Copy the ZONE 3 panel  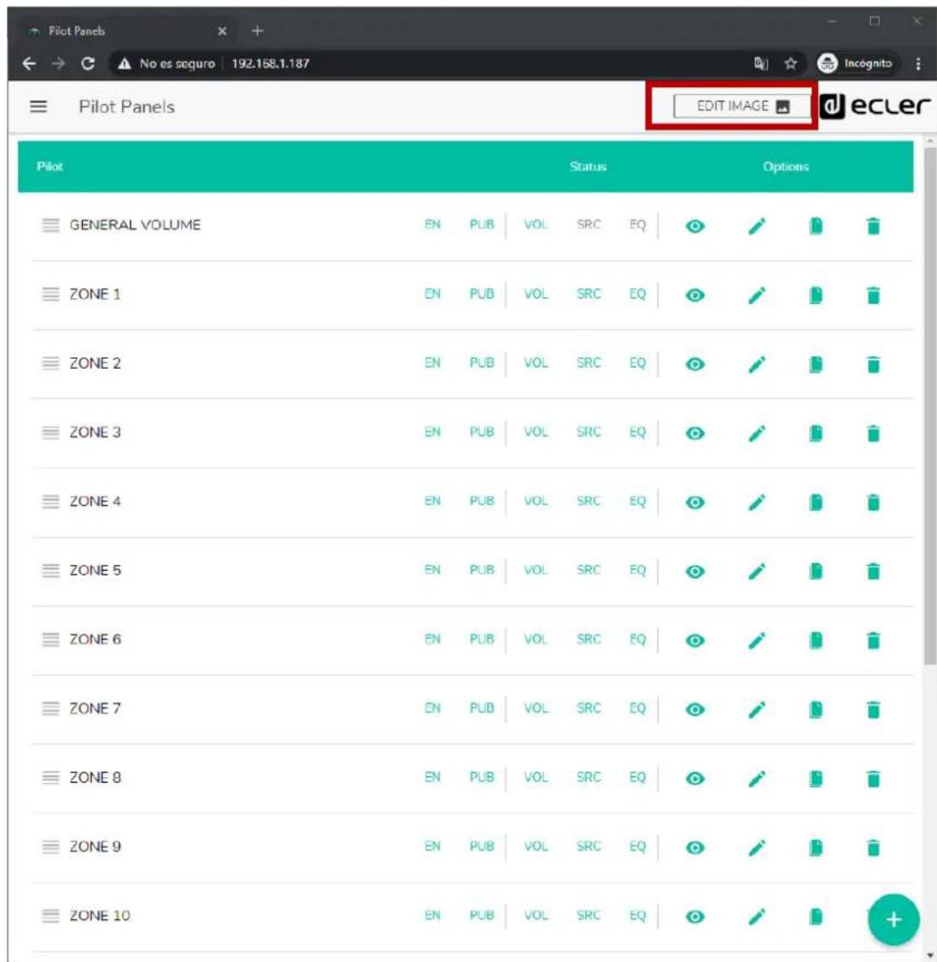(816, 433)
